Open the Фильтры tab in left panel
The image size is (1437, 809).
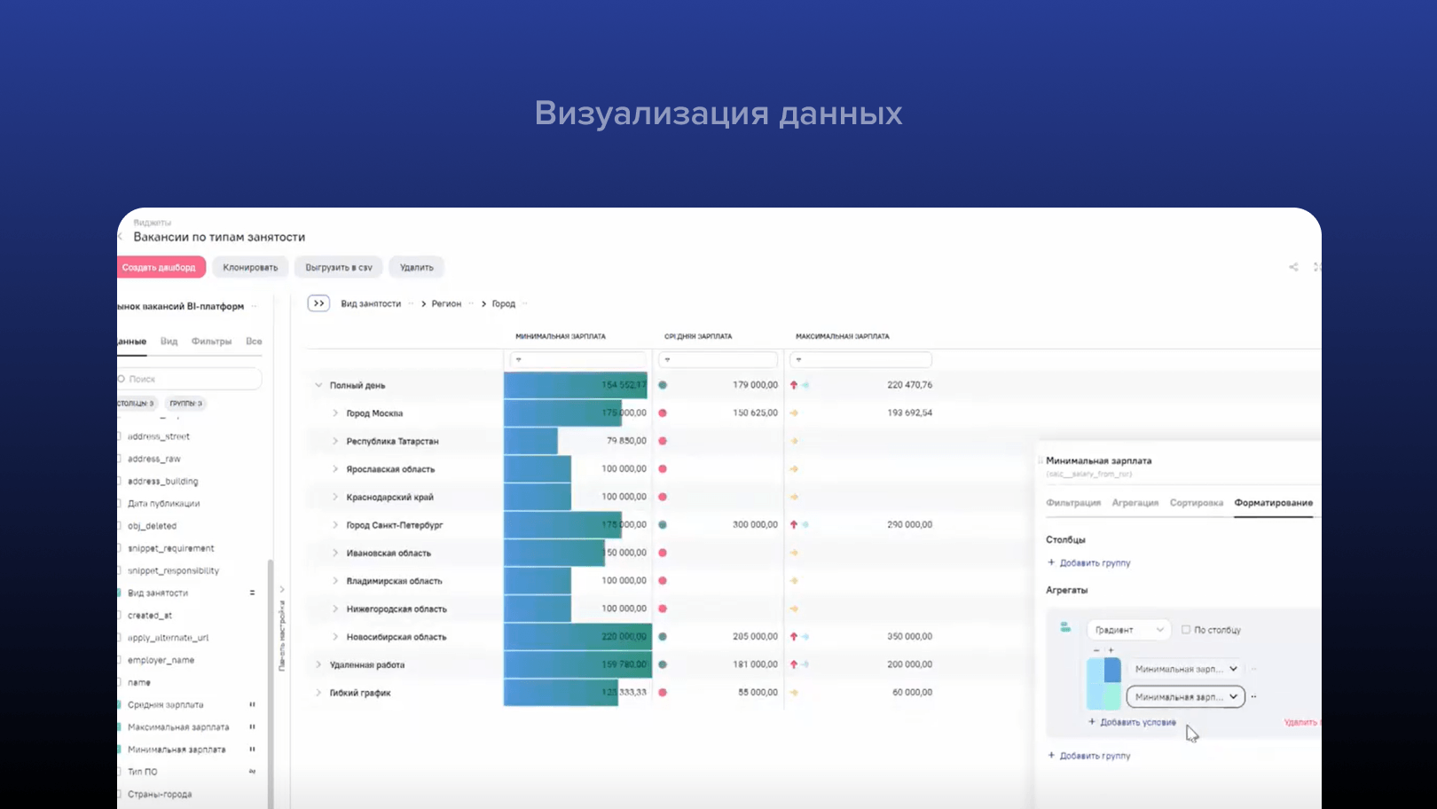211,342
